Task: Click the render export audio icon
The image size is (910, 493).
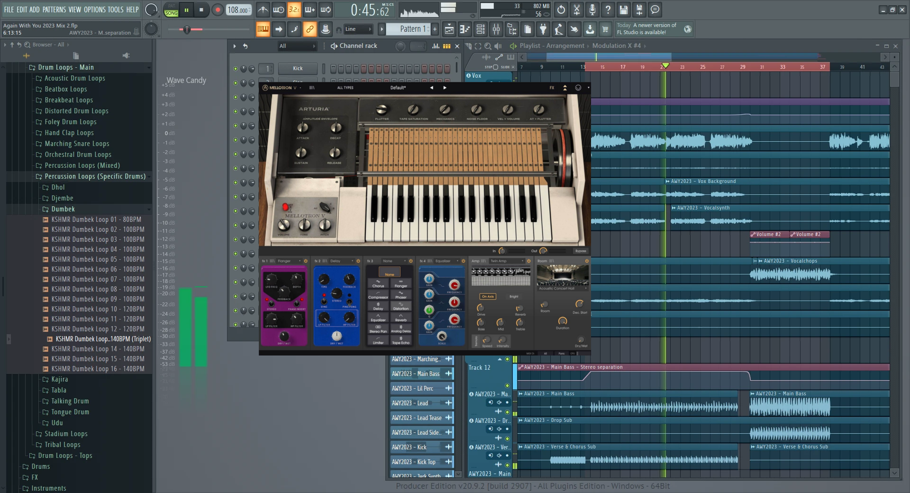Action: point(639,9)
